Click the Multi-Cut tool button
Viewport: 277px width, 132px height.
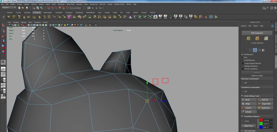click(x=265, y=100)
